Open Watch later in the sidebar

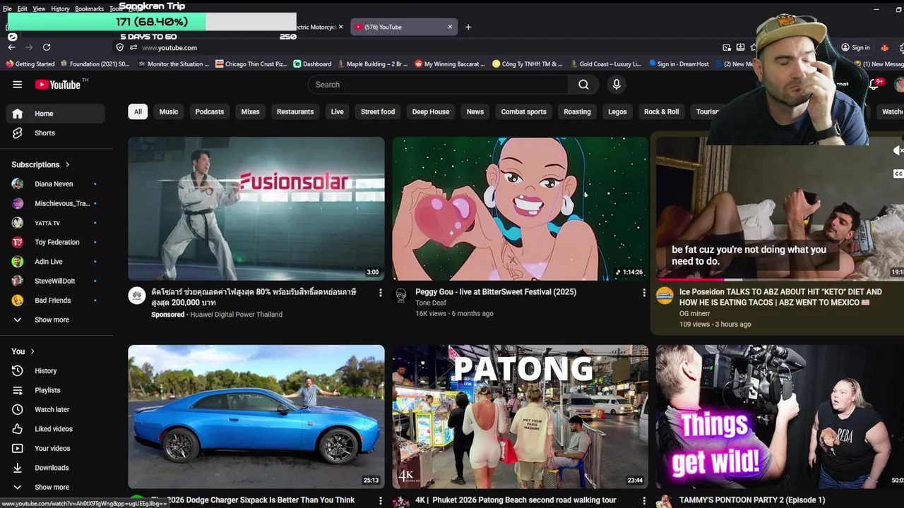point(55,409)
